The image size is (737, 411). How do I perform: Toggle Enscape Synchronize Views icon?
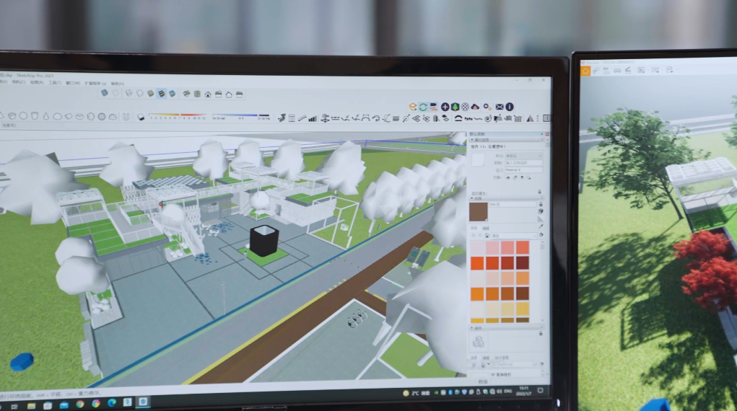[433, 107]
